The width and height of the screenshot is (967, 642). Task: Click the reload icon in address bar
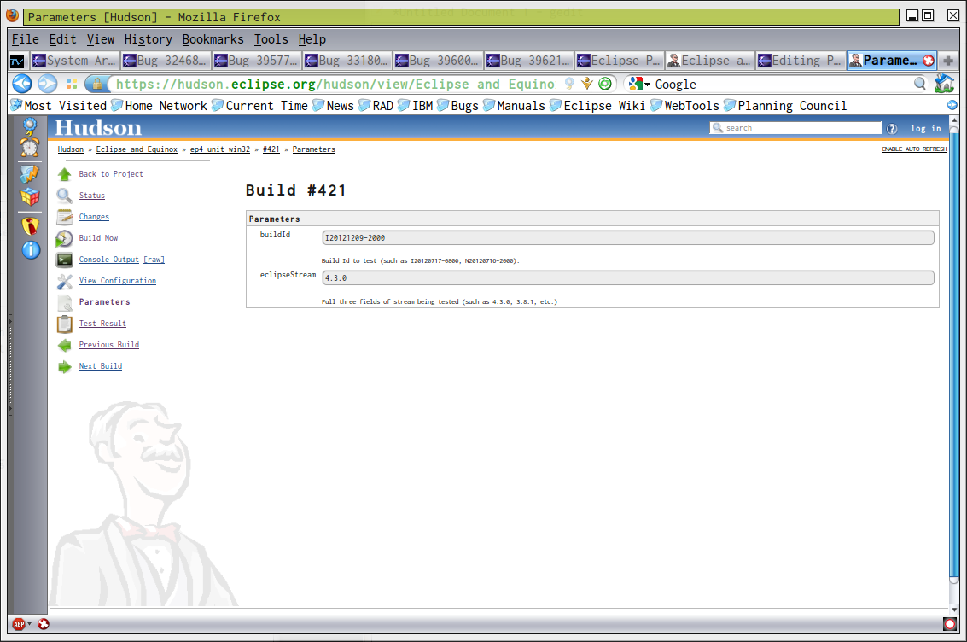click(x=606, y=84)
